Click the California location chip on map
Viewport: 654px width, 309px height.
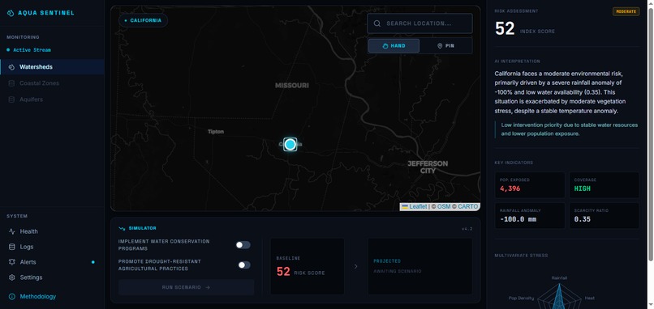143,20
